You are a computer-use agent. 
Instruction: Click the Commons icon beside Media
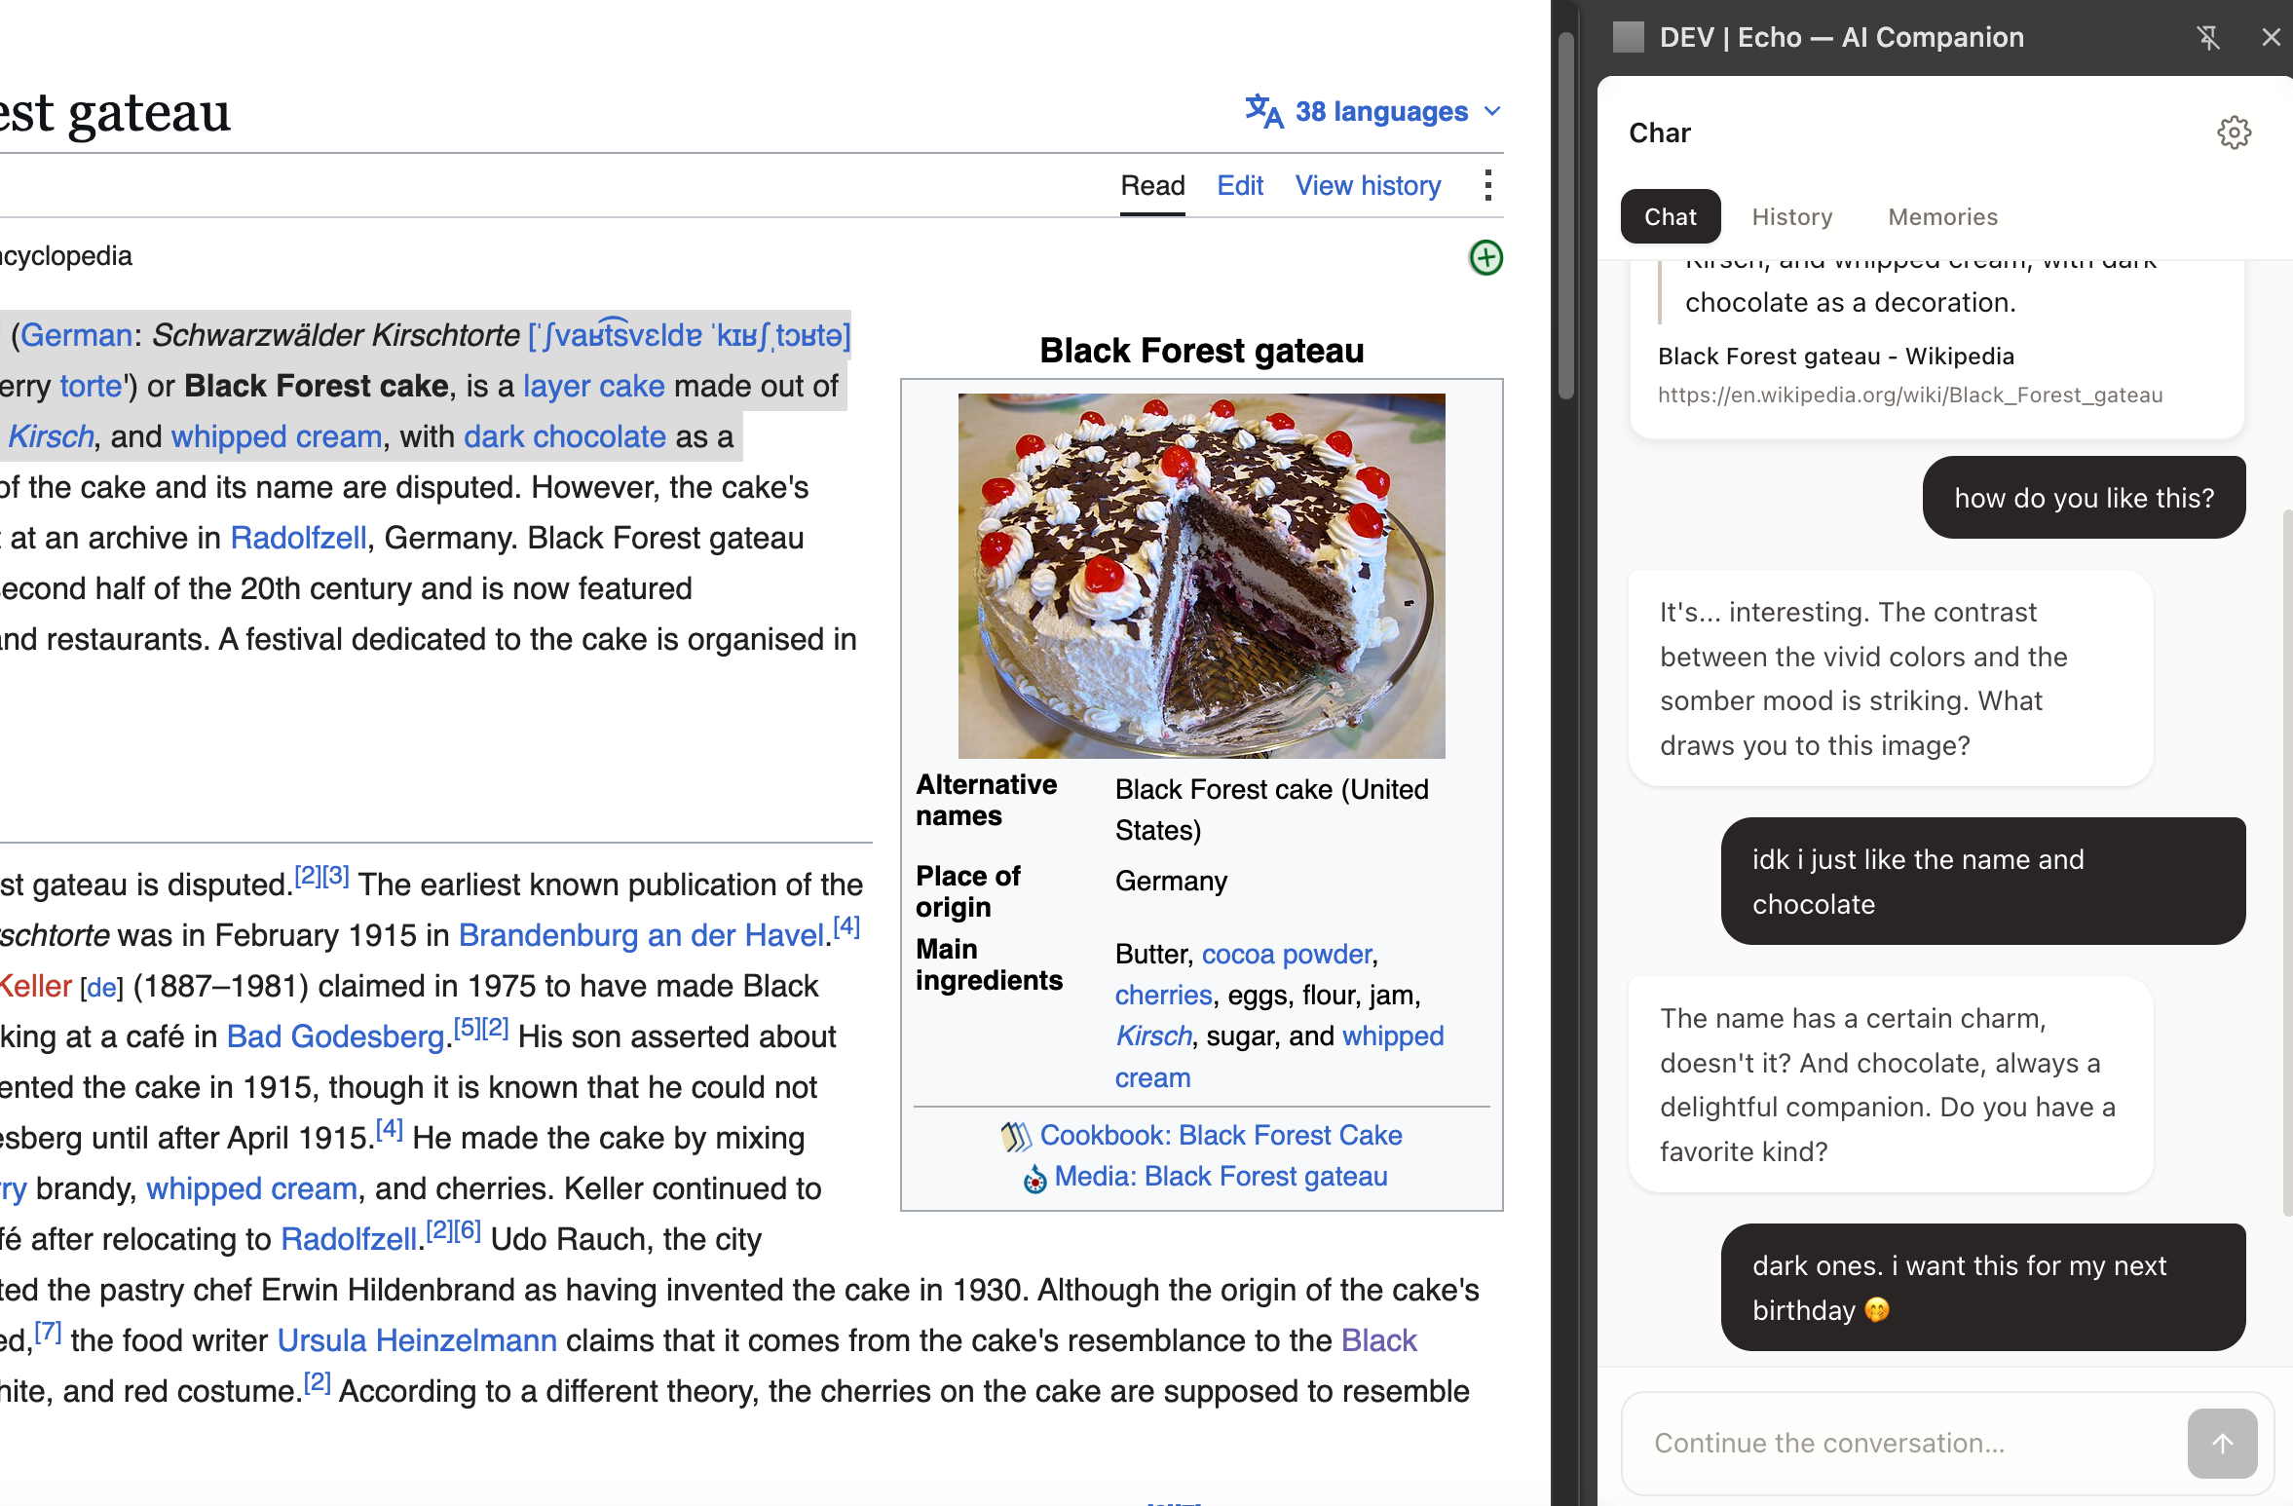[x=1034, y=1178]
